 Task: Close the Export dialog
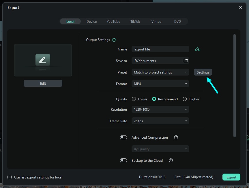click(240, 8)
